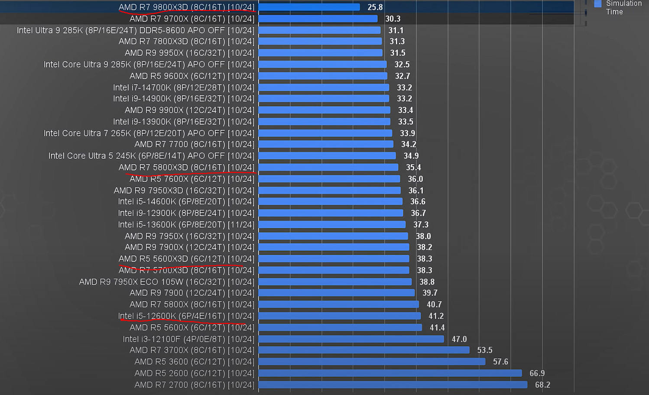
Task: Click the Intel i3-12100F label
Action: pyautogui.click(x=188, y=339)
